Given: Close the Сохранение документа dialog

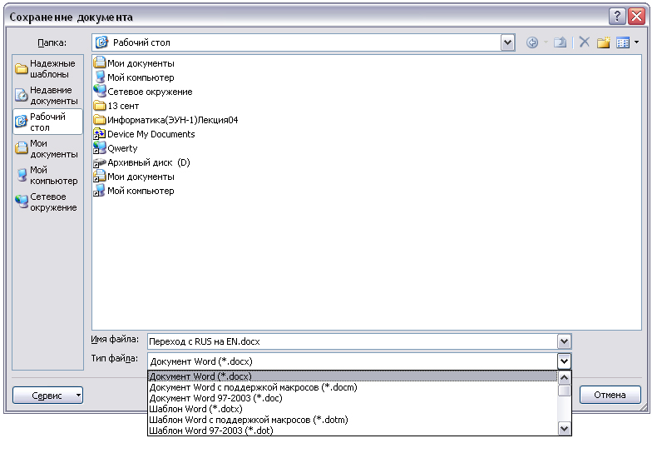Looking at the screenshot, I should (636, 17).
